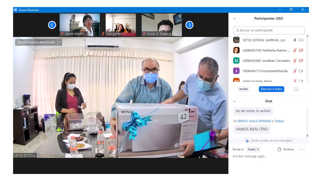The image size is (322, 181).
Task: Click chat message no sé como lo activó
Action: click(x=253, y=111)
